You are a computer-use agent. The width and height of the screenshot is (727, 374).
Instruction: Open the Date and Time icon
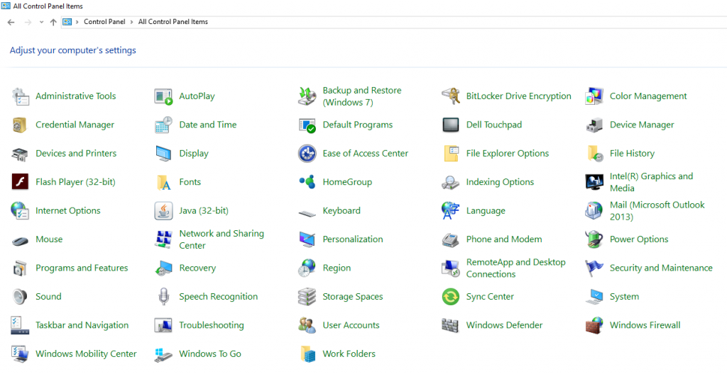pyautogui.click(x=163, y=125)
